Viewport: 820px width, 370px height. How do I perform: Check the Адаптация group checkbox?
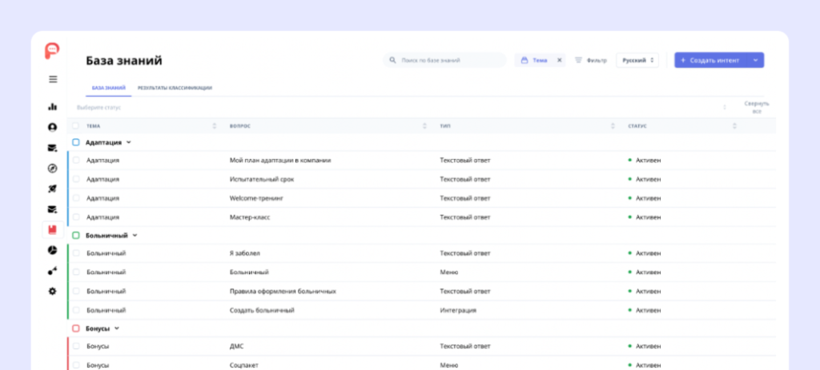(x=76, y=142)
